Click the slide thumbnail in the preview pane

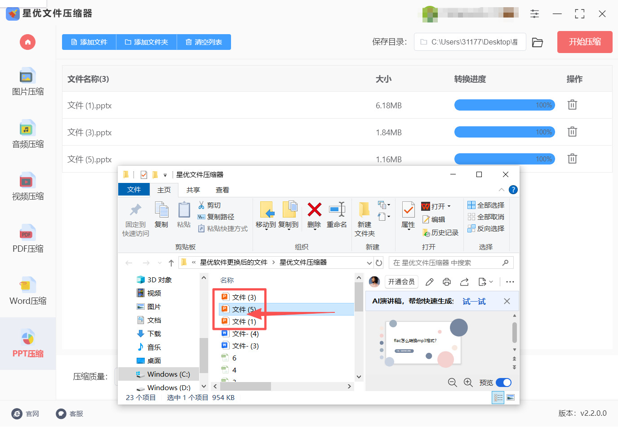point(423,342)
